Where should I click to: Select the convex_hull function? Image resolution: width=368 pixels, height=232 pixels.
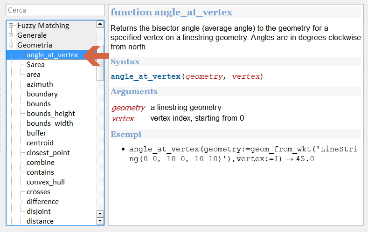point(45,182)
